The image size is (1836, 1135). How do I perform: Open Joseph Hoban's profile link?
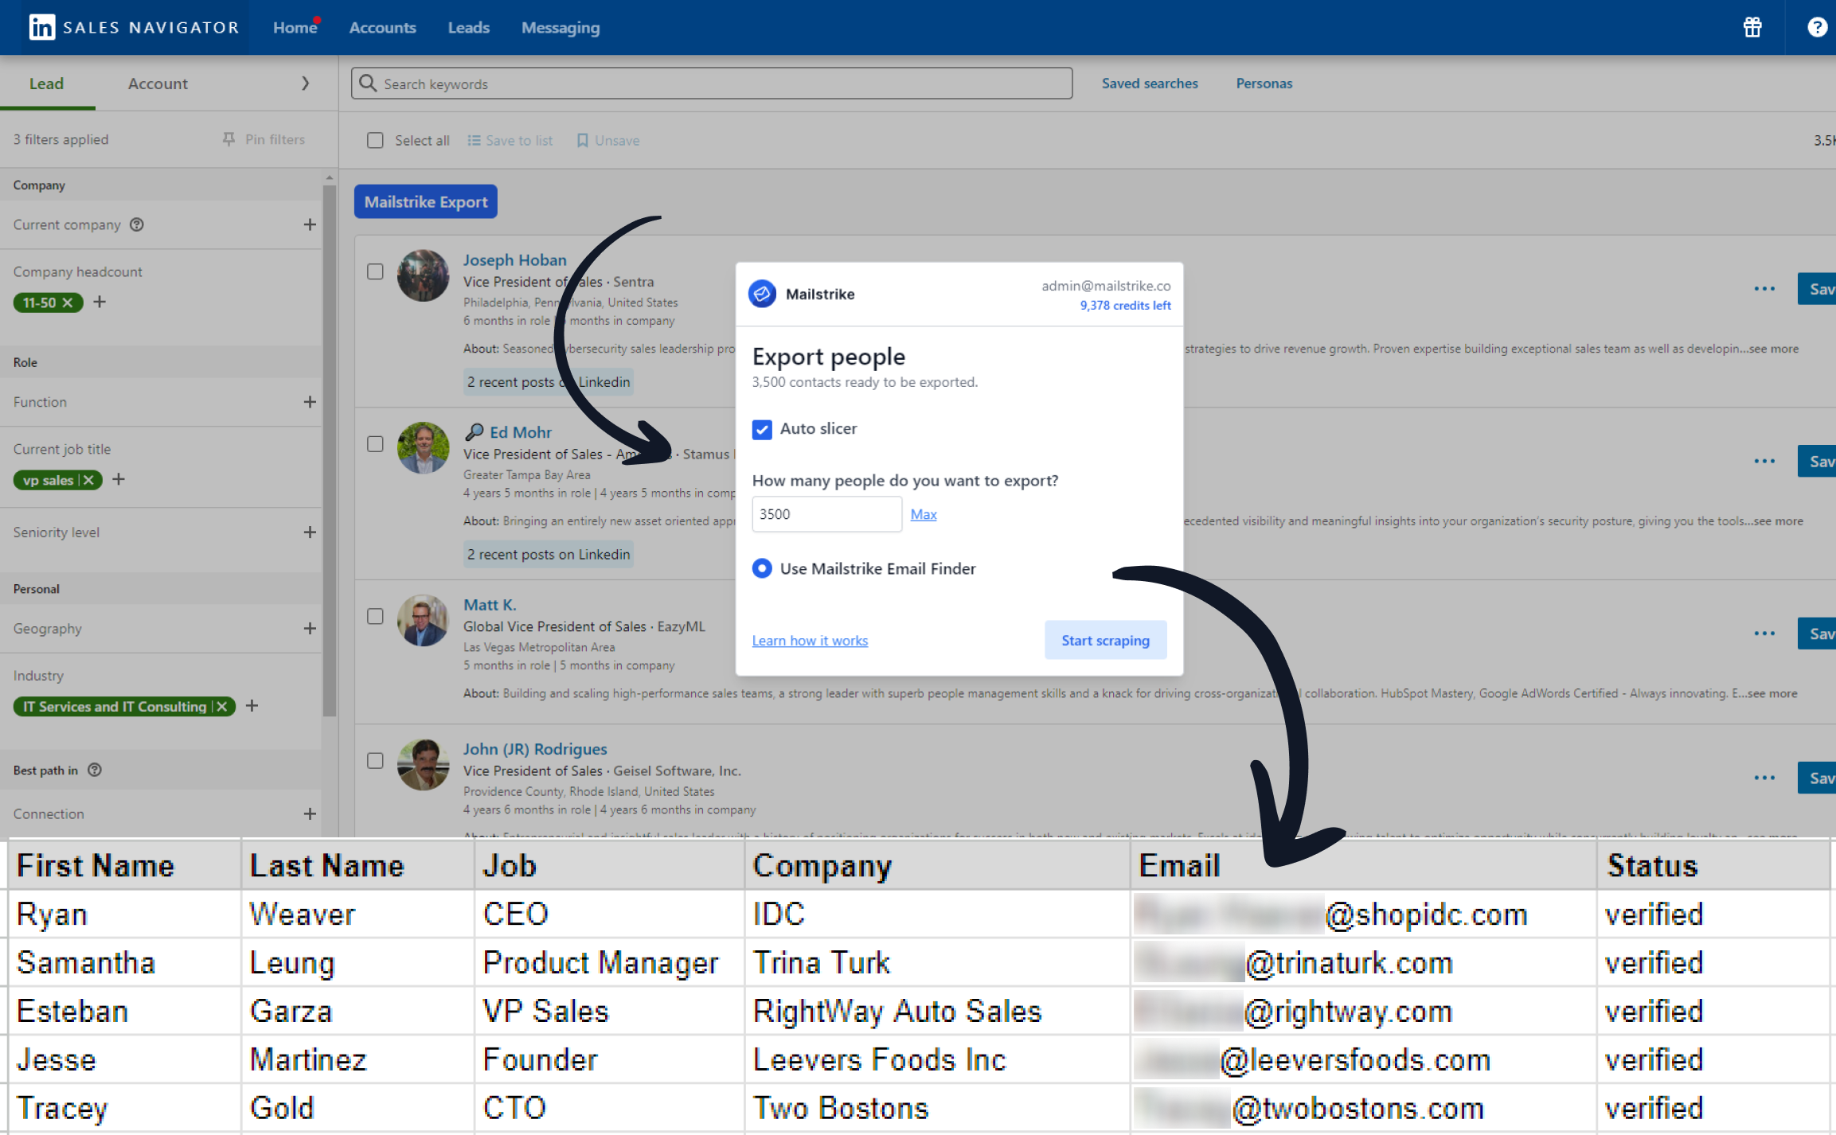click(x=515, y=259)
